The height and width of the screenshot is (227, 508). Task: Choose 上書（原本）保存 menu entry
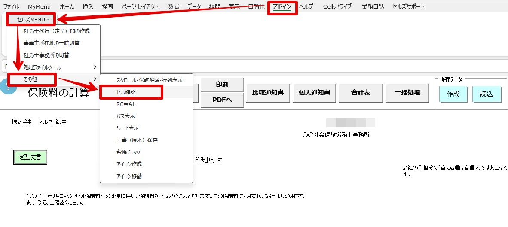[147, 140]
